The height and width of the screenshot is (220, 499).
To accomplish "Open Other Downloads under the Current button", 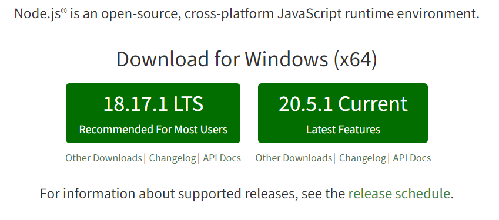I will click(x=294, y=158).
